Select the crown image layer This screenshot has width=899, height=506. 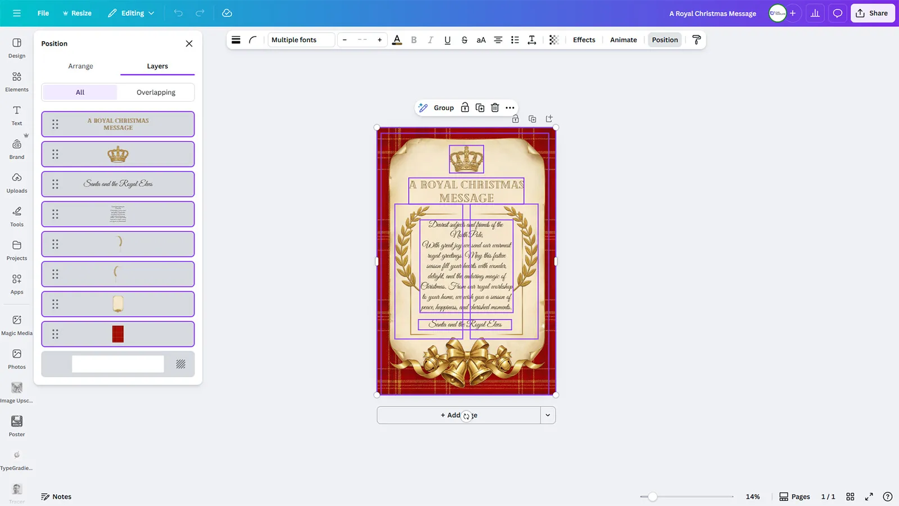pyautogui.click(x=118, y=155)
